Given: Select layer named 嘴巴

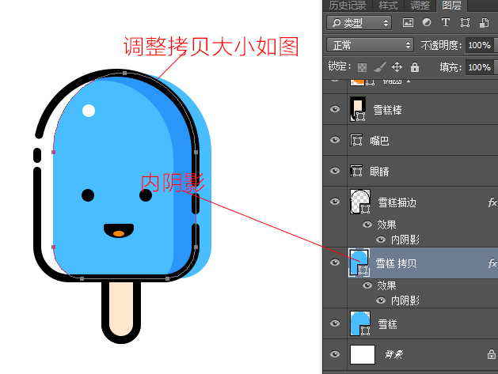Looking at the screenshot, I should tap(379, 141).
